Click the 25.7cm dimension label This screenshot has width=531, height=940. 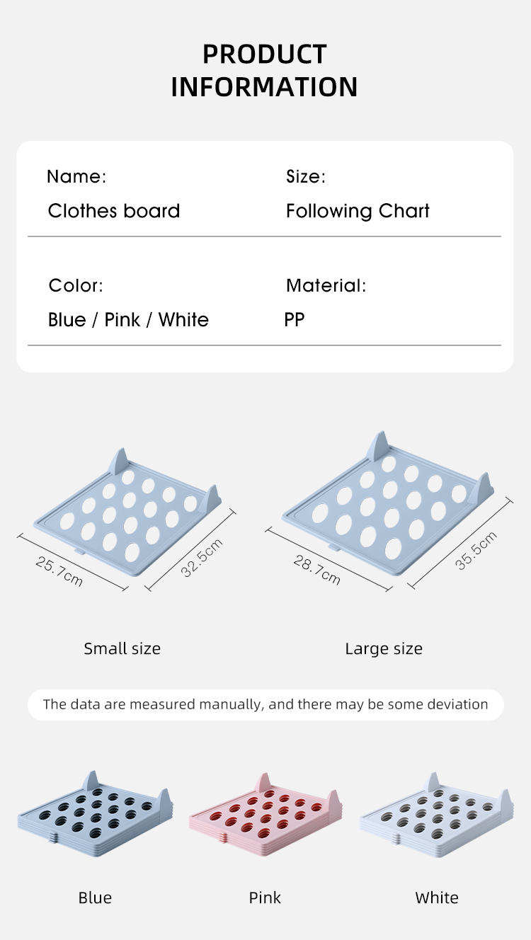tap(59, 571)
